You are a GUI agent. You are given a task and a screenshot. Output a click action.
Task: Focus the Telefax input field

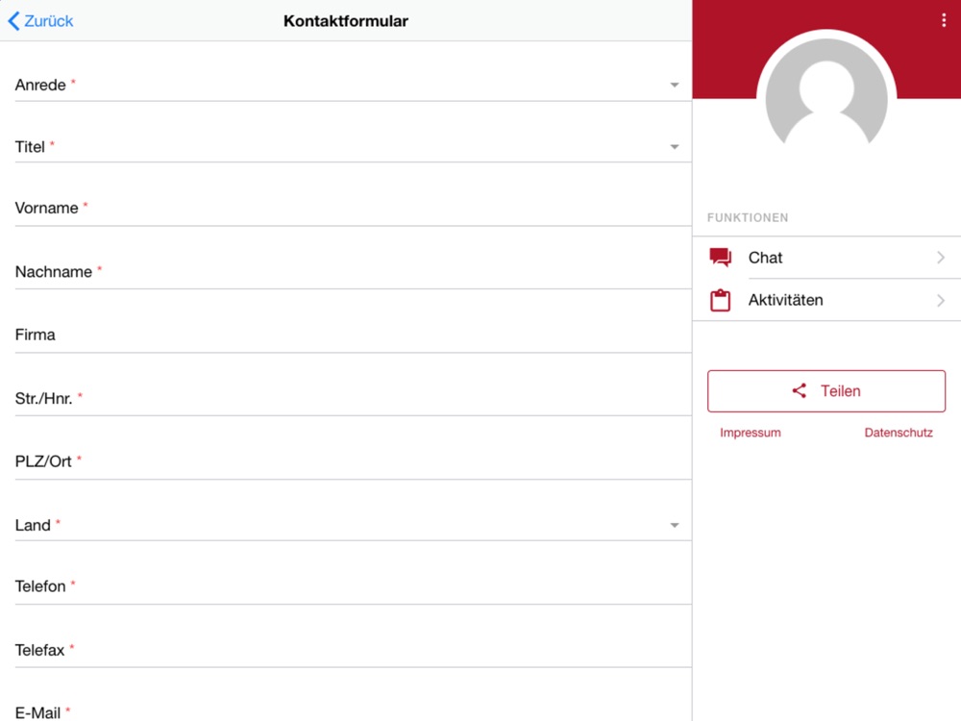click(353, 650)
